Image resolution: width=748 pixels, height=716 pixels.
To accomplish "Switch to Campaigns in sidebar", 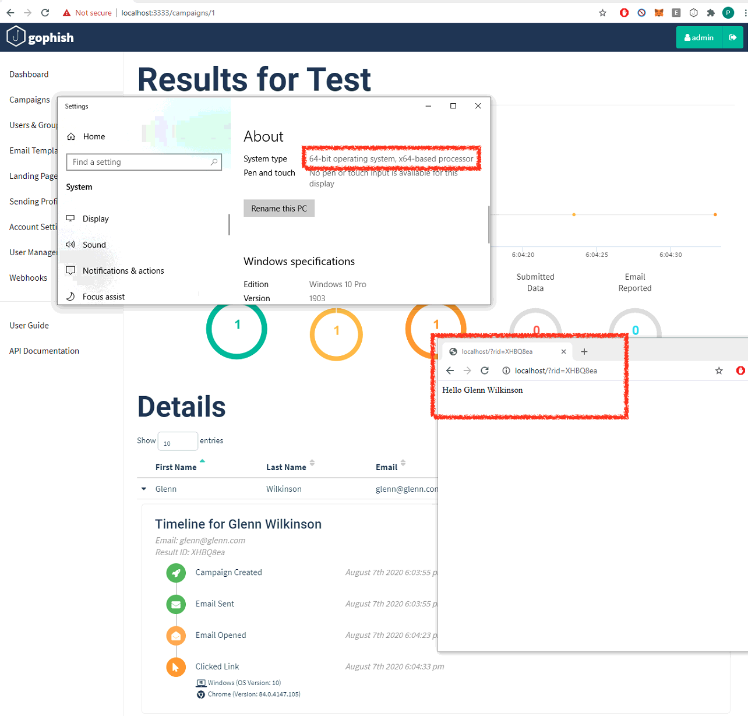I will [x=30, y=100].
